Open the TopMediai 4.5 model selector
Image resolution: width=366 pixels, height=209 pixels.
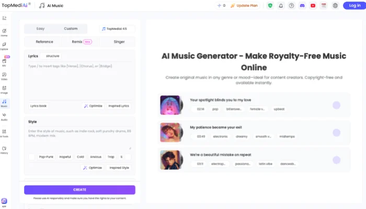117,29
